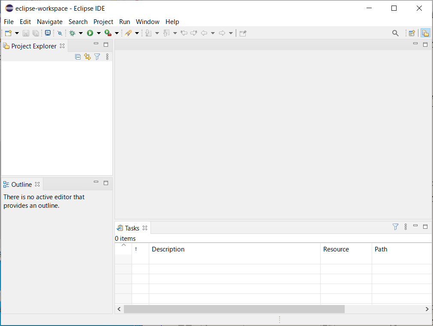Click the Save toolbar icon
This screenshot has height=326, width=433.
coord(26,33)
